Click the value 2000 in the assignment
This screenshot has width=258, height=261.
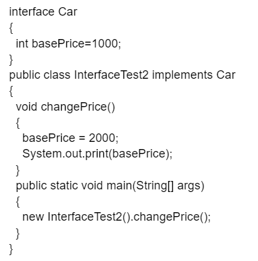coord(102,138)
